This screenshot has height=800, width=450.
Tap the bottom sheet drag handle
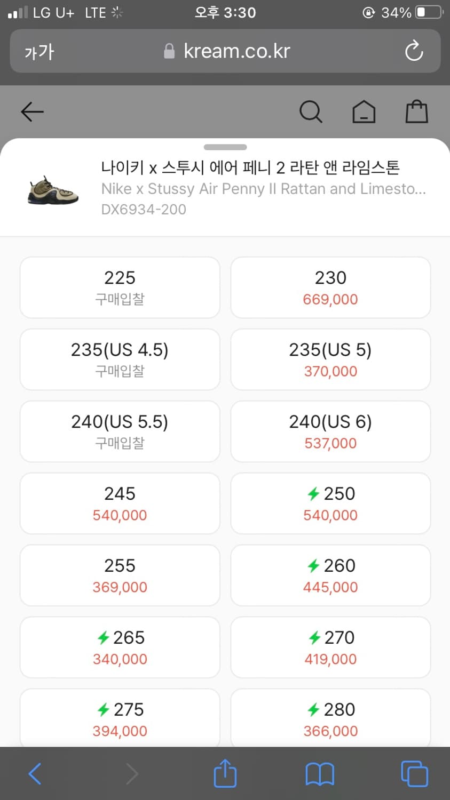(x=225, y=147)
